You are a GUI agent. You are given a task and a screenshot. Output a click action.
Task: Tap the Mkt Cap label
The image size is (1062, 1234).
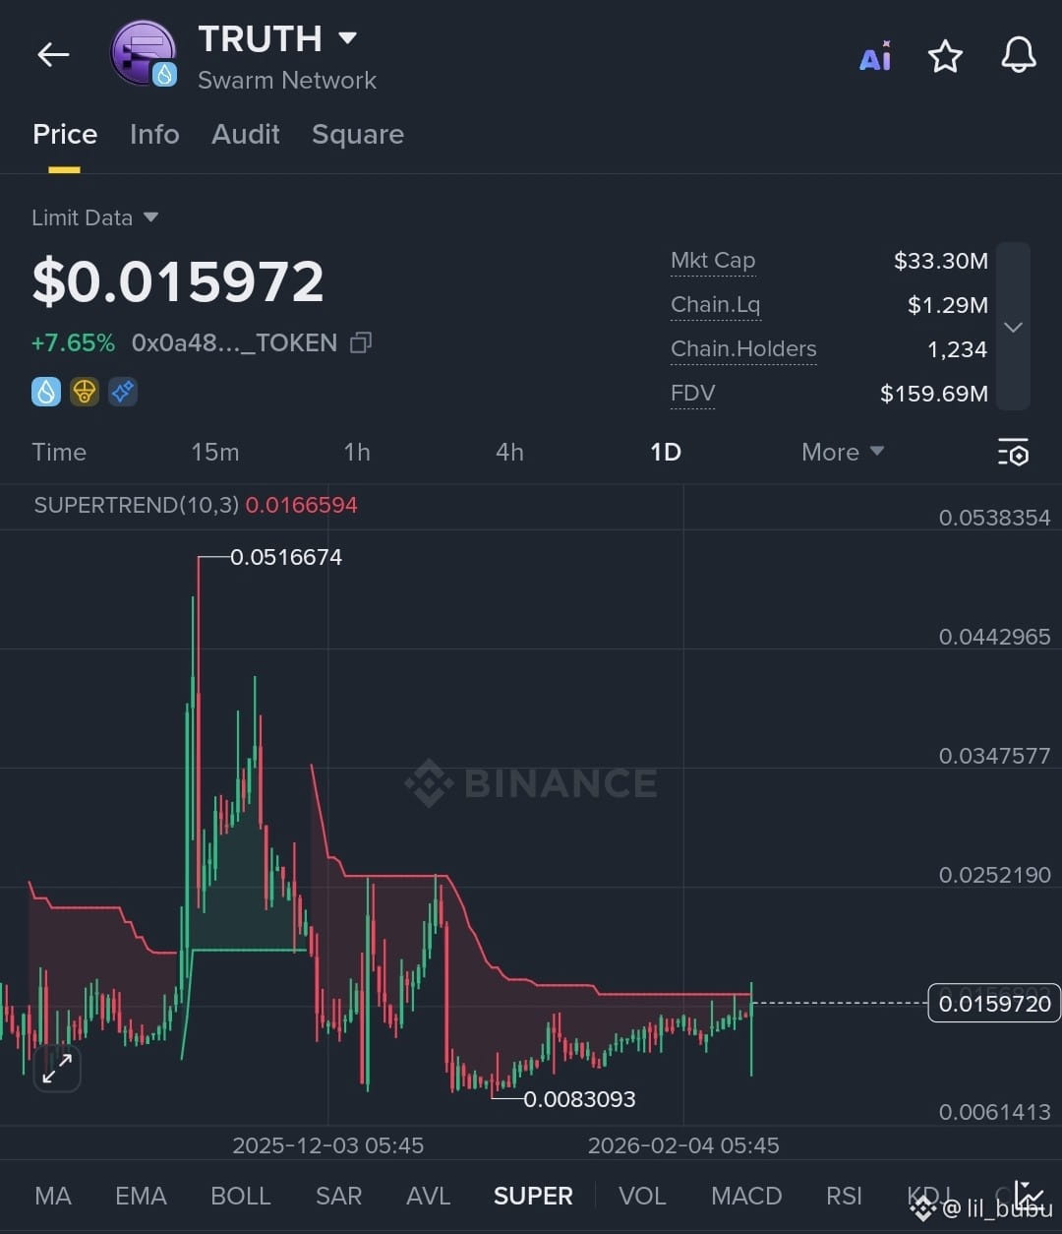click(713, 261)
